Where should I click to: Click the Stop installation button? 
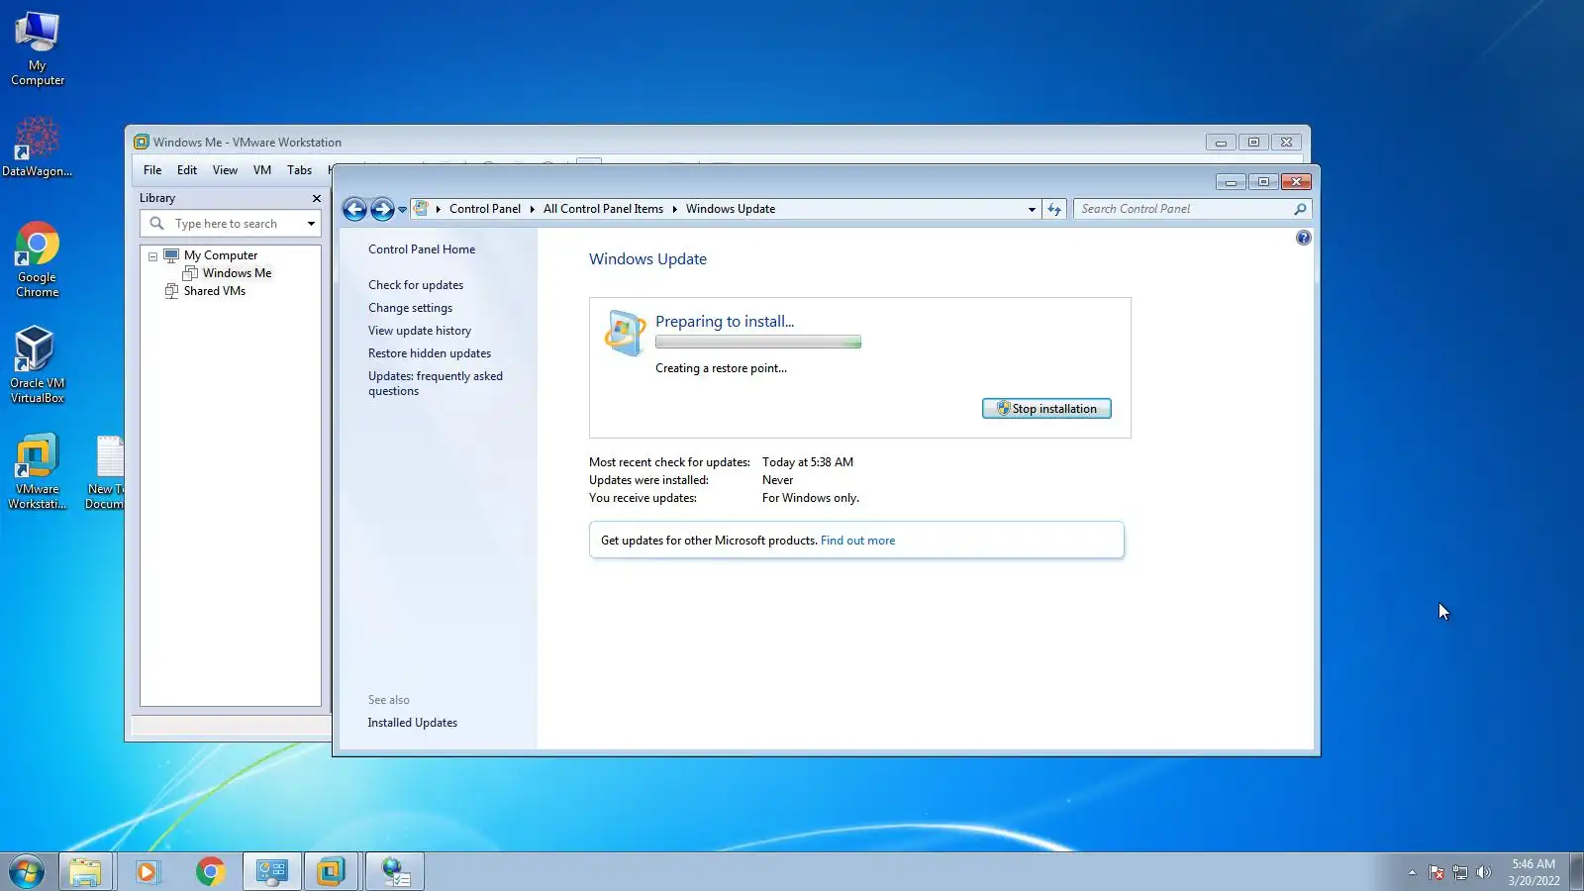coord(1046,409)
